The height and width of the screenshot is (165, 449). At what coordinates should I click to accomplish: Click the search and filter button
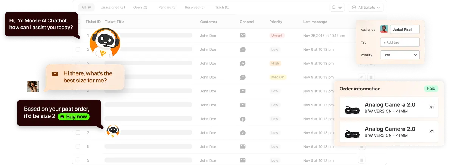(337, 7)
